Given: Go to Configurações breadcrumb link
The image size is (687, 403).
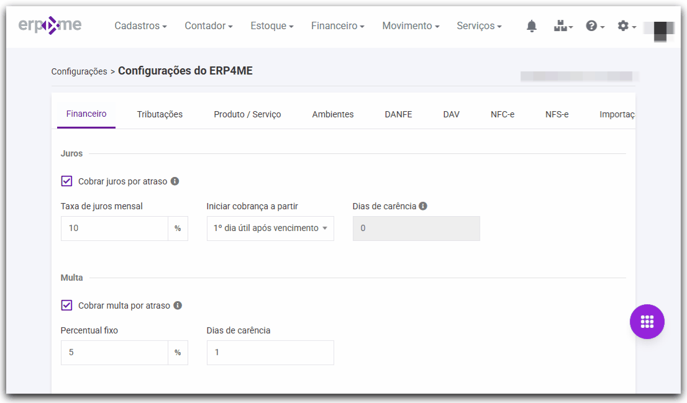Looking at the screenshot, I should (79, 71).
